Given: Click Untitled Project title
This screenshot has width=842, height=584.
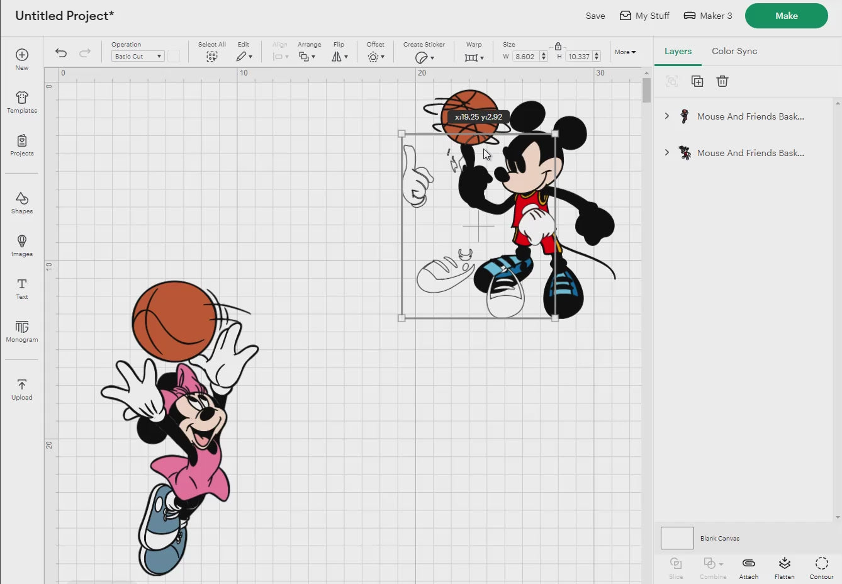Looking at the screenshot, I should pyautogui.click(x=64, y=16).
